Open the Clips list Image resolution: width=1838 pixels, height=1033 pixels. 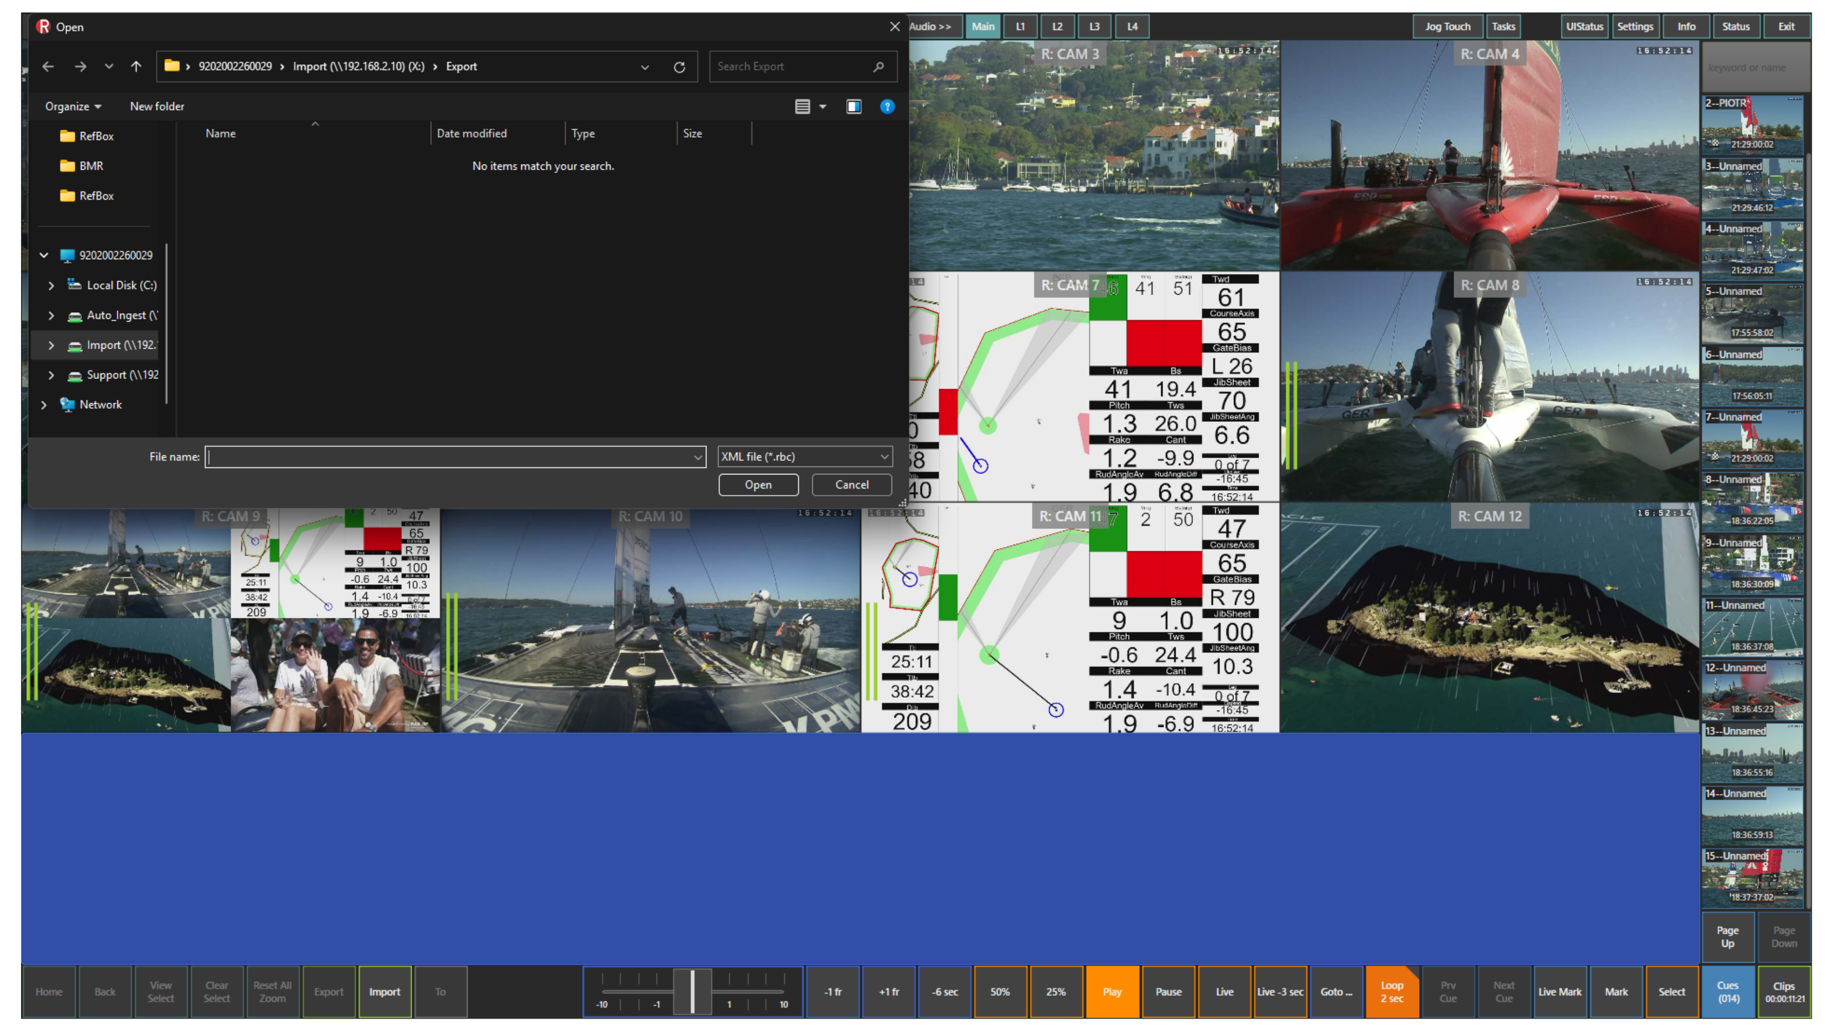pyautogui.click(x=1784, y=992)
